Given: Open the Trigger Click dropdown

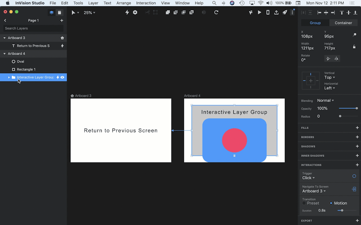Looking at the screenshot, I should tap(309, 178).
